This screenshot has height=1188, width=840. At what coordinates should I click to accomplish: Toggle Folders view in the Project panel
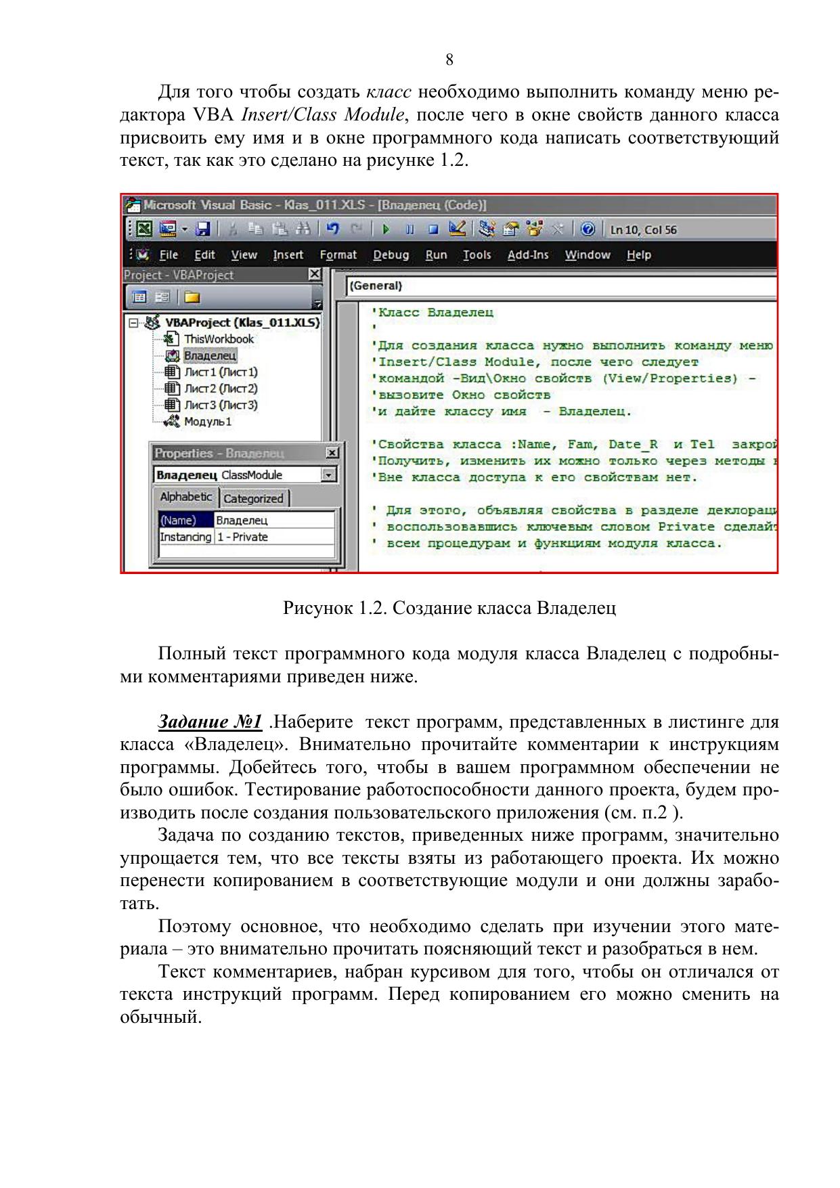[x=192, y=297]
